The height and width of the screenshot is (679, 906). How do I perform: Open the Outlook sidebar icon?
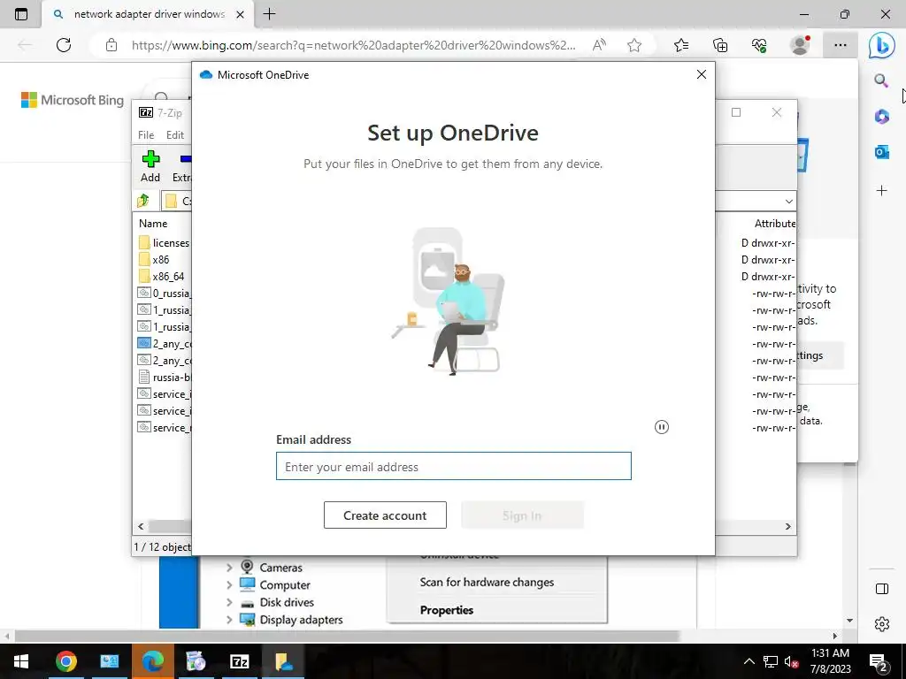pos(882,152)
